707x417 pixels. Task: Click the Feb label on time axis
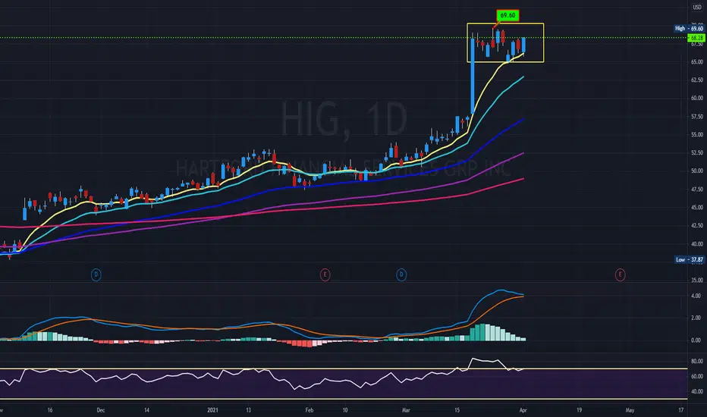point(309,410)
